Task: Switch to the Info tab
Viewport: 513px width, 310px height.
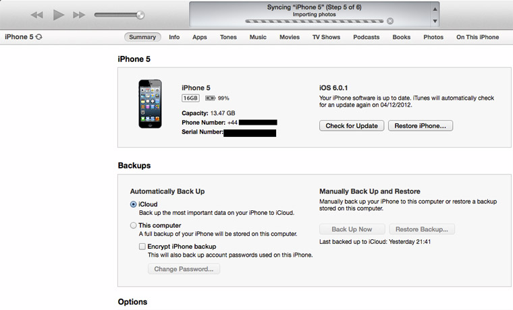Action: (x=174, y=37)
